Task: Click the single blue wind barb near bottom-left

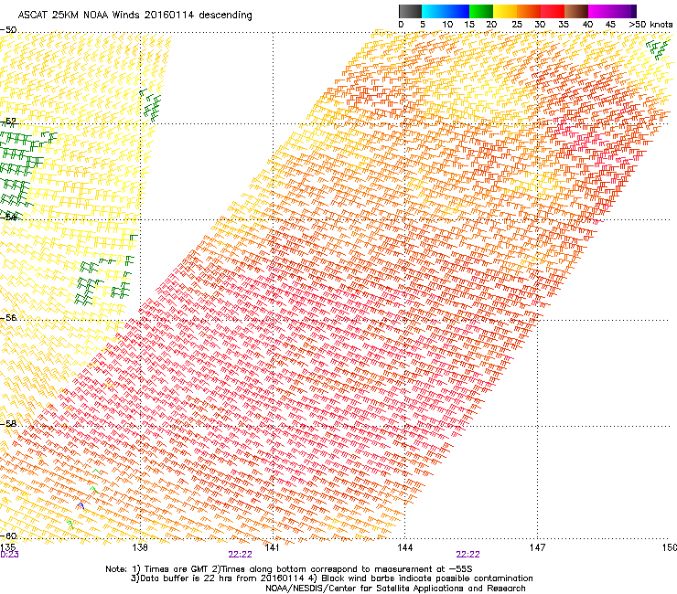Action: 81,505
